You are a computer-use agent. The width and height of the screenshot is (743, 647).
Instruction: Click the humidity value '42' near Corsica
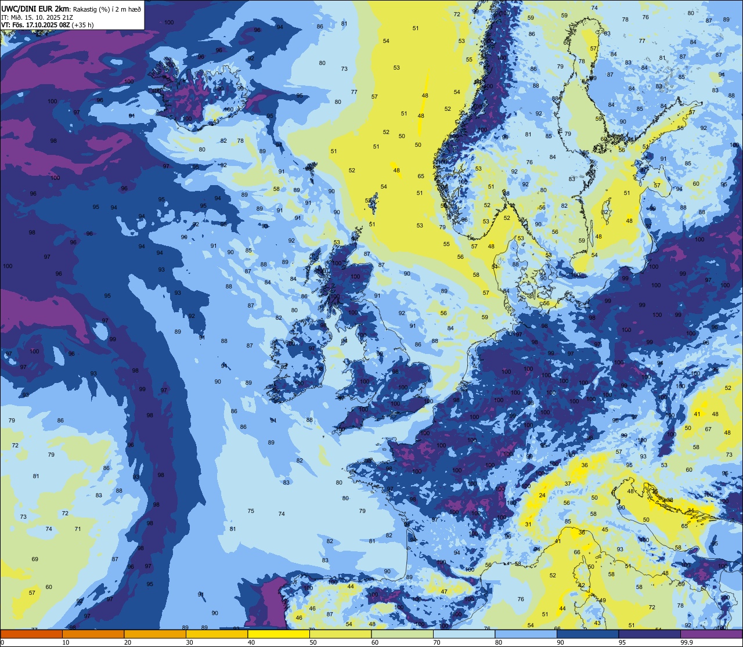(582, 585)
